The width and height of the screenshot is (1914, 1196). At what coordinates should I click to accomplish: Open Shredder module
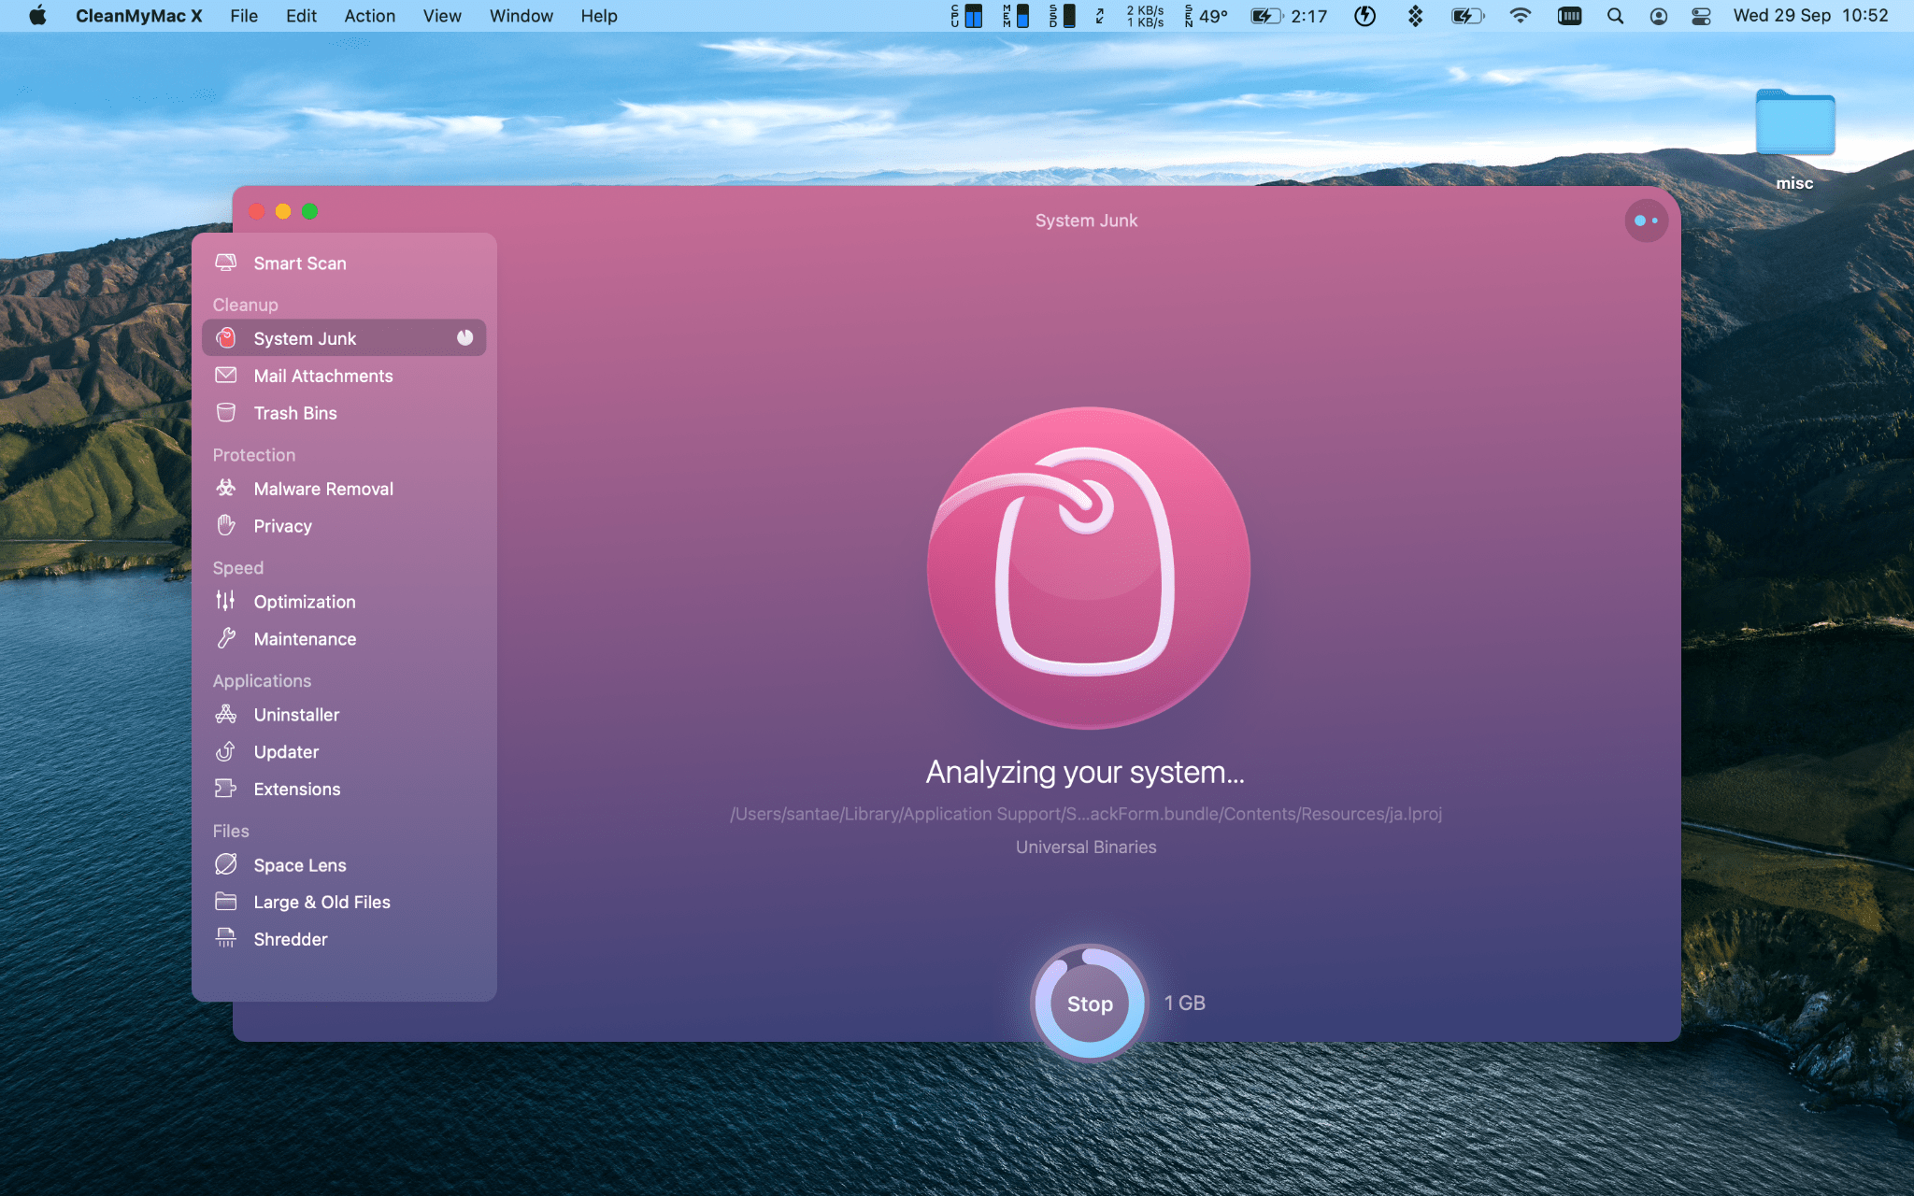click(x=344, y=938)
